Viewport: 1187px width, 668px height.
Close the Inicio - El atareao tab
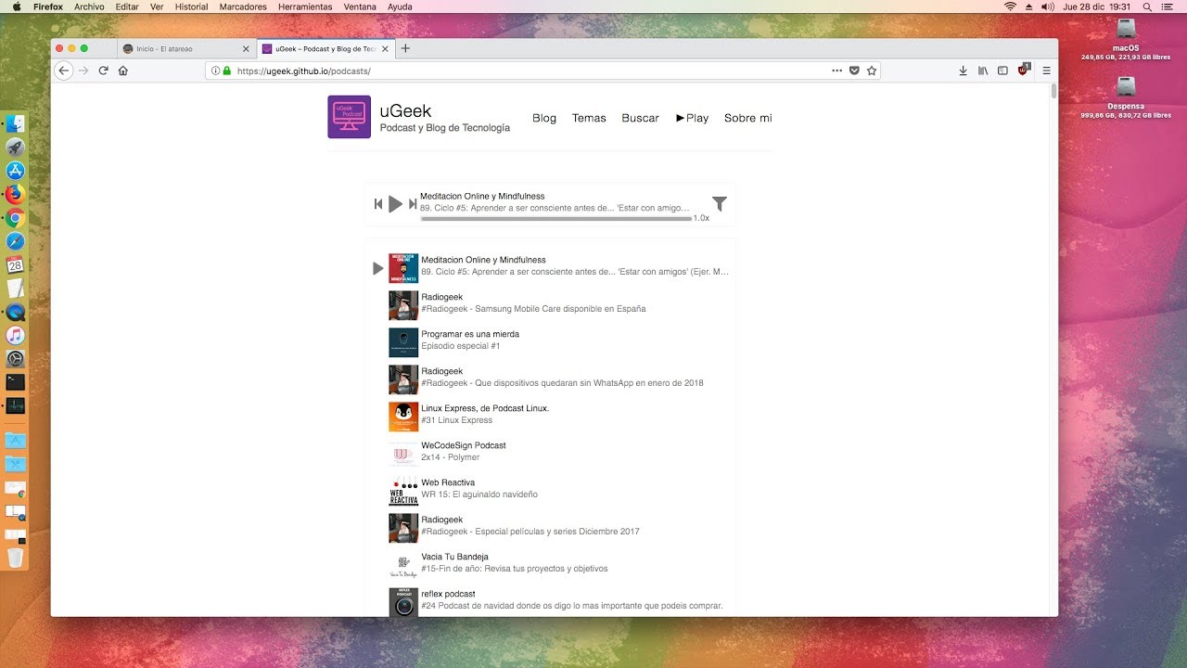pos(246,48)
